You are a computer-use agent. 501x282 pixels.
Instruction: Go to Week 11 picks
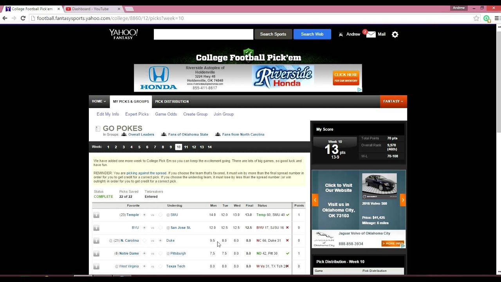[186, 147]
